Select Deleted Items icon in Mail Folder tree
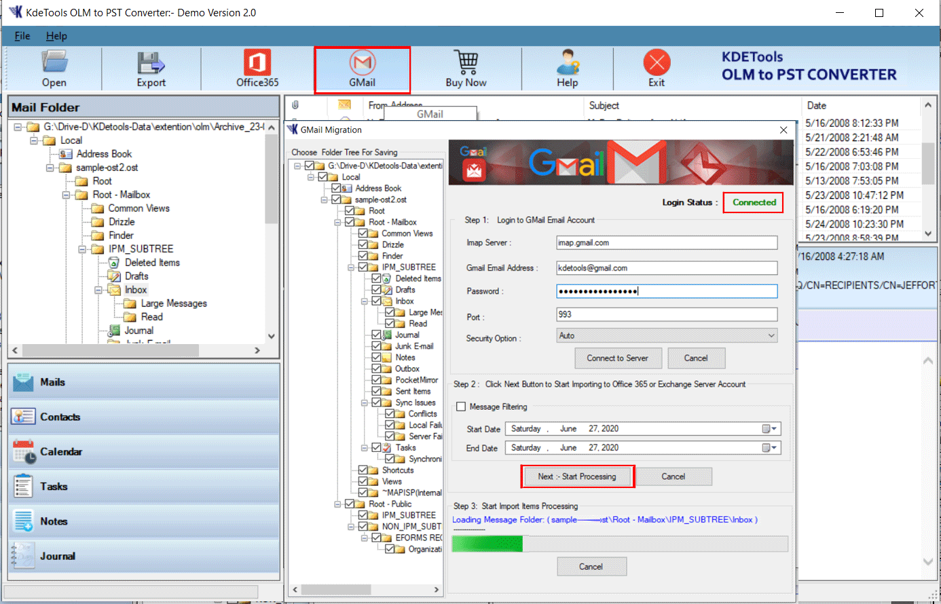This screenshot has height=604, width=941. coord(114,263)
